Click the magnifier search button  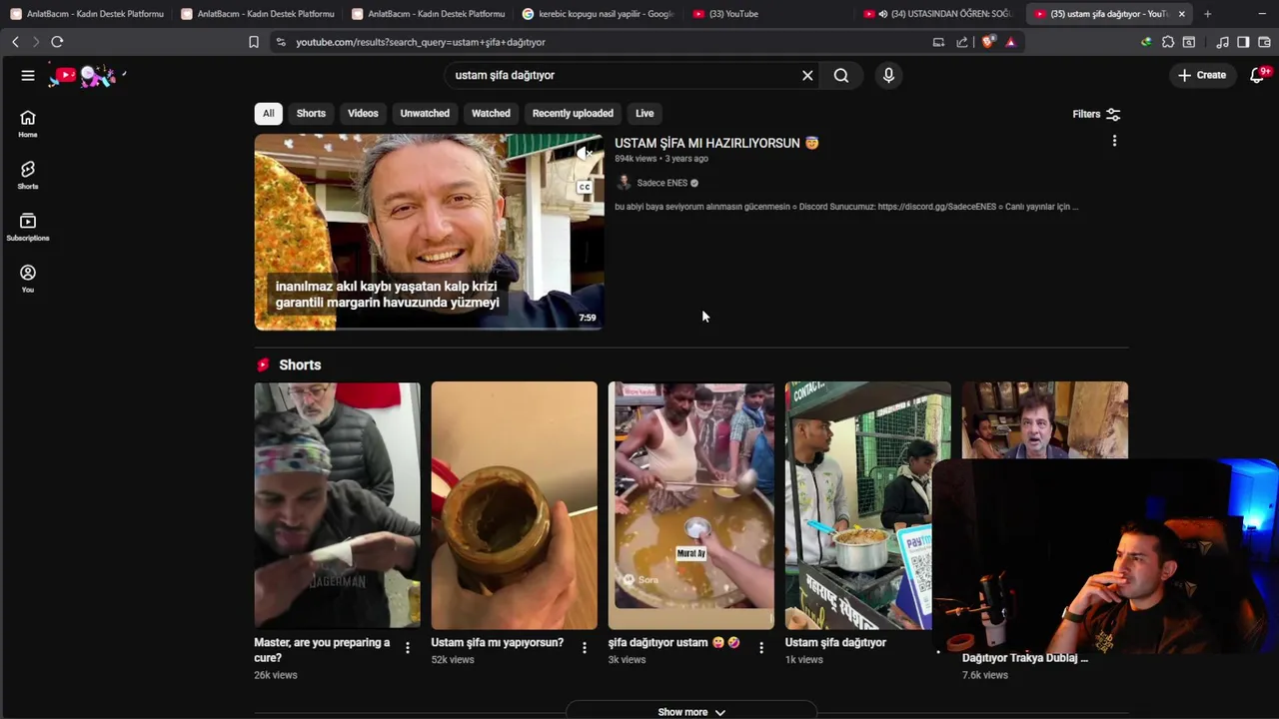tap(841, 75)
